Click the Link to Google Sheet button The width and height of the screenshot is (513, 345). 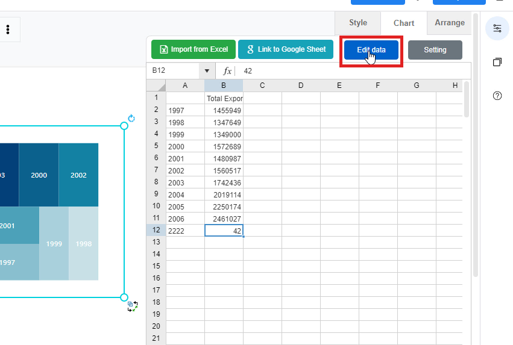[x=286, y=50]
